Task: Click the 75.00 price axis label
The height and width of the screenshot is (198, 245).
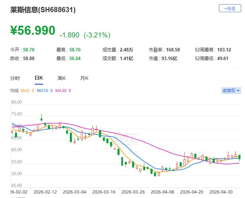Action: [x=16, y=114]
